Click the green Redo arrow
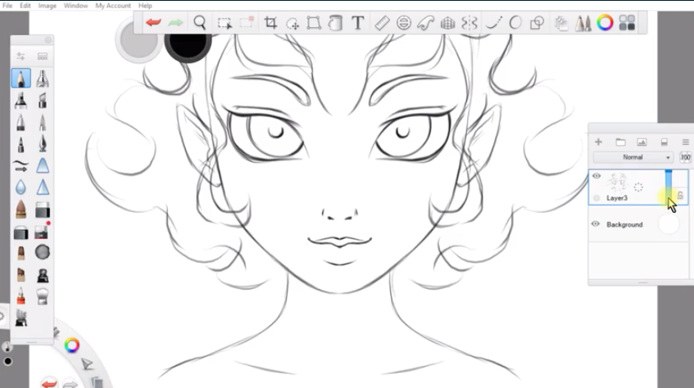 pyautogui.click(x=175, y=23)
